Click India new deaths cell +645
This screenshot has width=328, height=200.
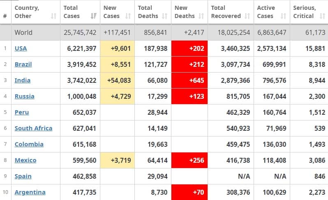[x=189, y=80]
